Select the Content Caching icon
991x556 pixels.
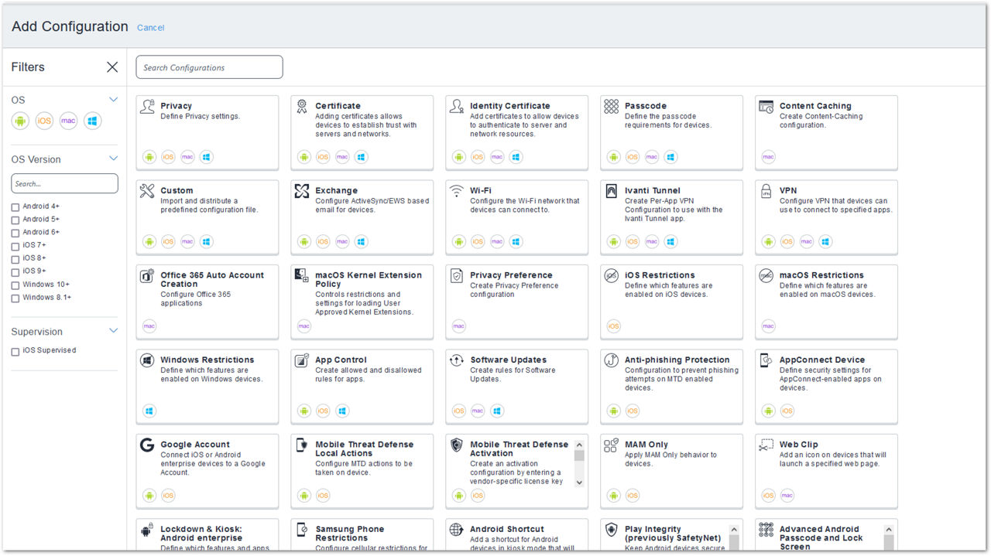(766, 107)
